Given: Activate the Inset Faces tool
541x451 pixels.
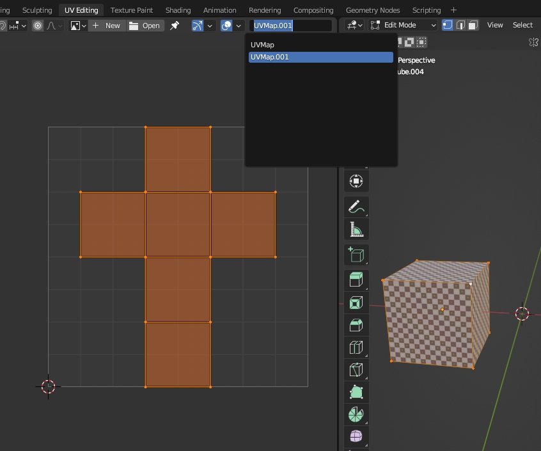Looking at the screenshot, I should 356,303.
